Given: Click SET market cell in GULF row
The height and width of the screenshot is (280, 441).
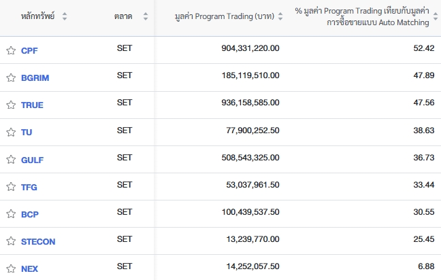Looking at the screenshot, I should tap(125, 158).
